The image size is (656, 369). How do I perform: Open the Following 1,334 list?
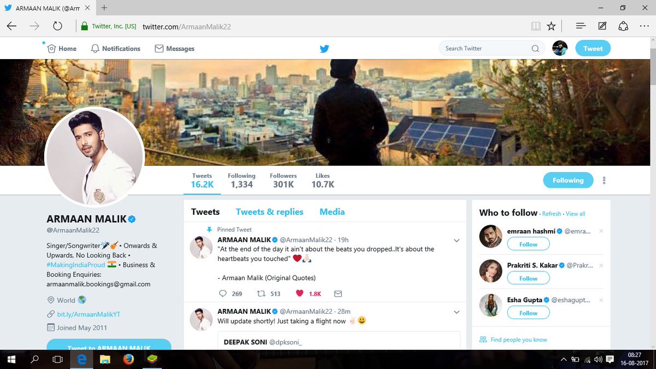pos(242,180)
